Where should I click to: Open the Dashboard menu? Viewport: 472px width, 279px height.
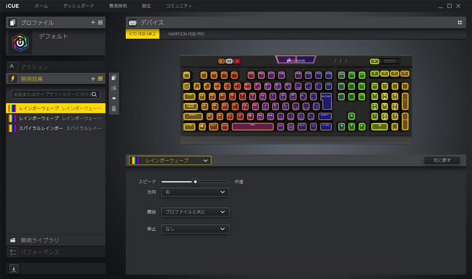tap(78, 6)
